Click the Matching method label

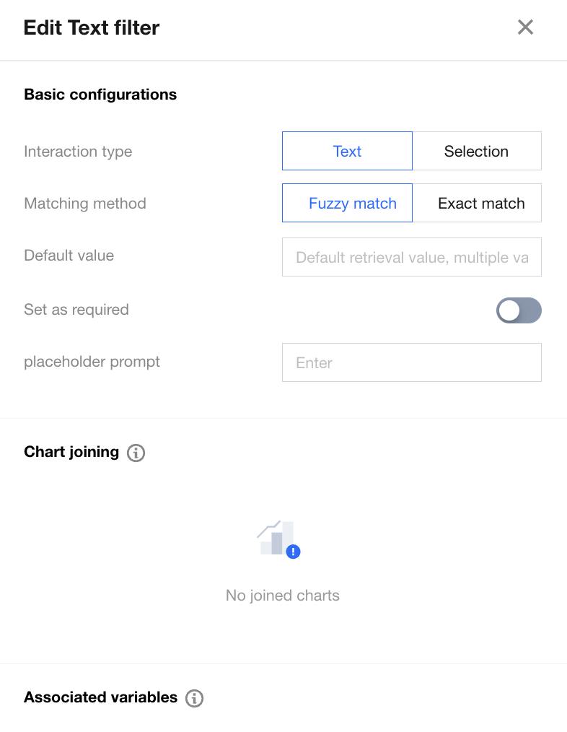coord(85,204)
